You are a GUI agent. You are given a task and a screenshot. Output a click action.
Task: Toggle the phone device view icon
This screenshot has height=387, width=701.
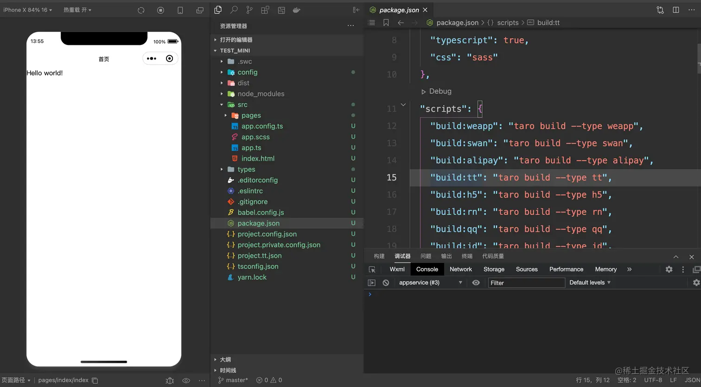[x=180, y=10]
